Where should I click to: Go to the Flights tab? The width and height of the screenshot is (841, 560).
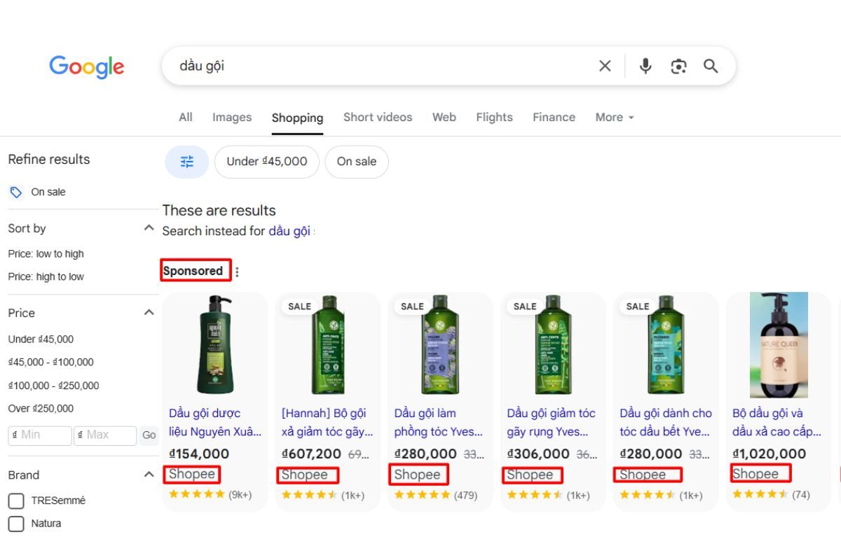tap(494, 117)
